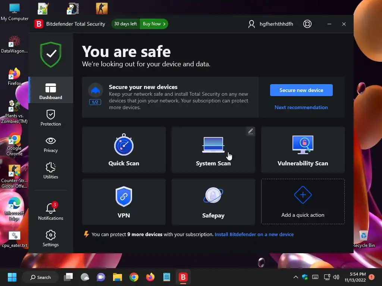This screenshot has height=286, width=382.
Task: Open the support lifebuoy icon
Action: point(307,24)
